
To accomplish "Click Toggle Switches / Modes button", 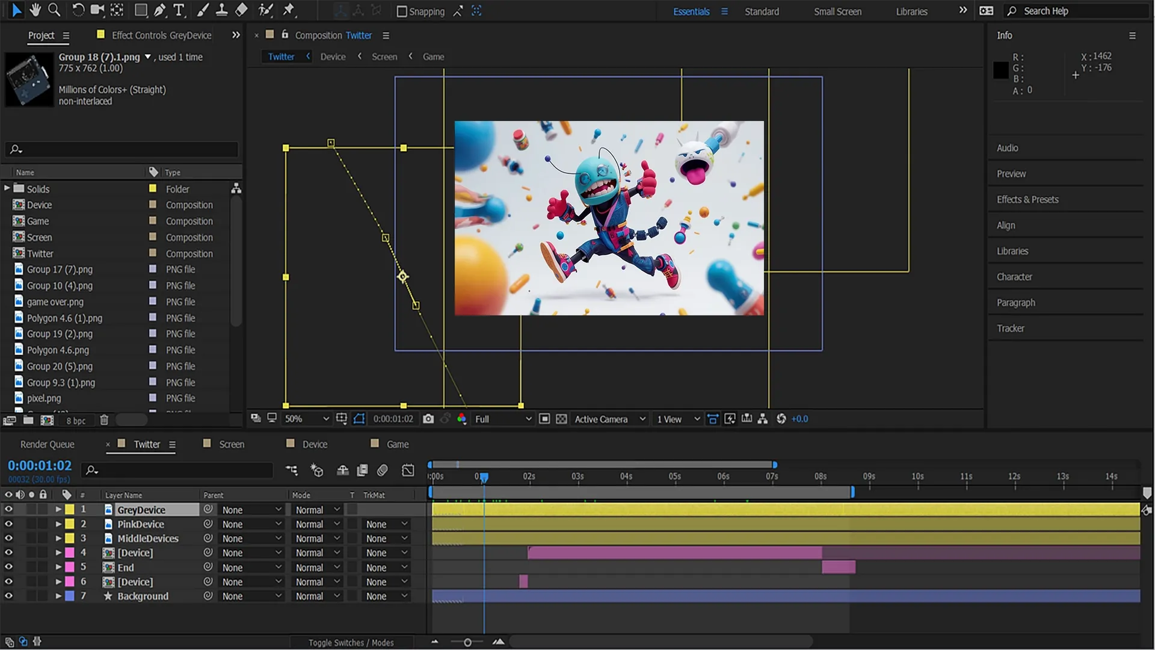I will [x=351, y=643].
